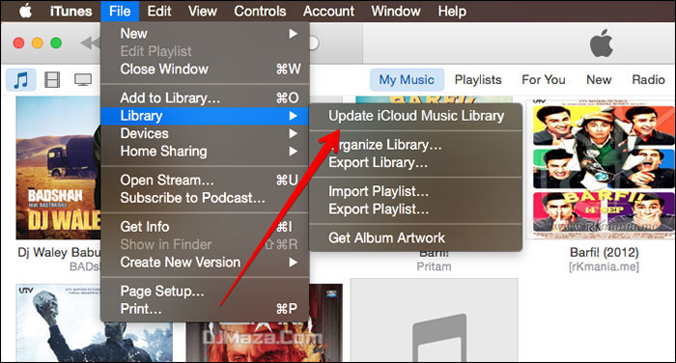Click the red close window button
This screenshot has height=363, width=676.
tap(18, 43)
